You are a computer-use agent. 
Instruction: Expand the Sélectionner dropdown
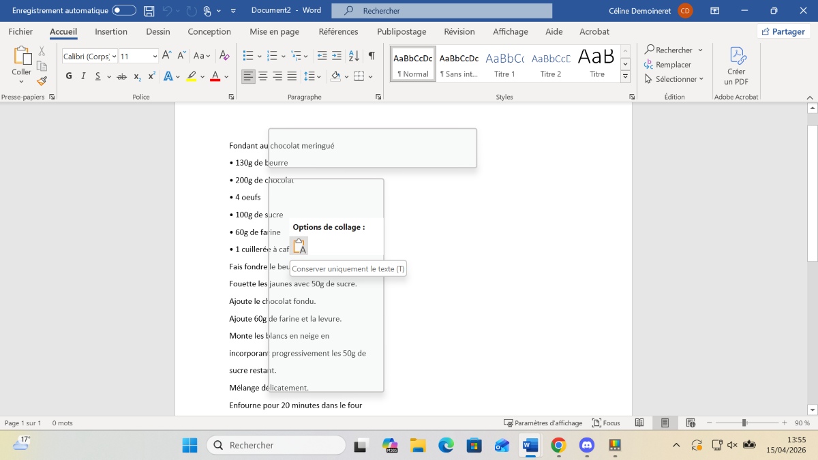pyautogui.click(x=674, y=79)
